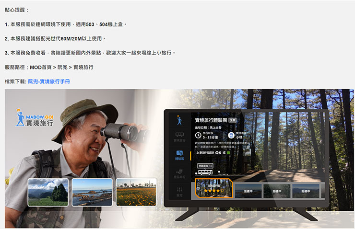Open the mountain and trees landscape photo
355x229 pixels.
pos(48,192)
